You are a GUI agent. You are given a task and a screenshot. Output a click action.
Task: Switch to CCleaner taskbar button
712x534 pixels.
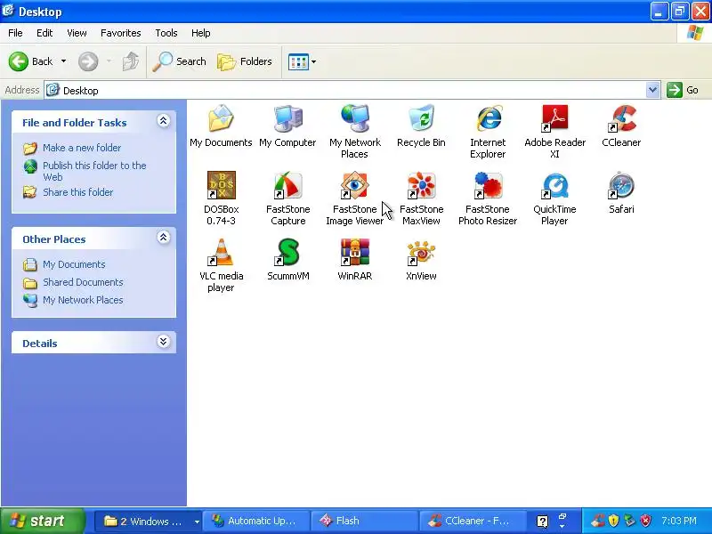click(473, 521)
